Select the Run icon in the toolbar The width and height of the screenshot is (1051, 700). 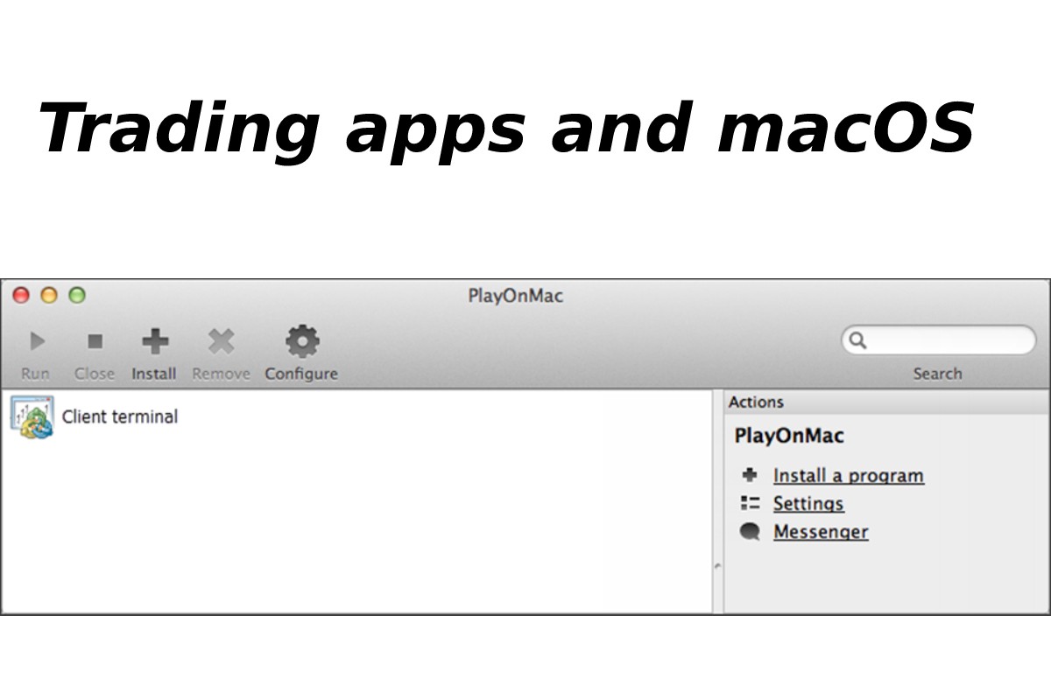click(37, 341)
